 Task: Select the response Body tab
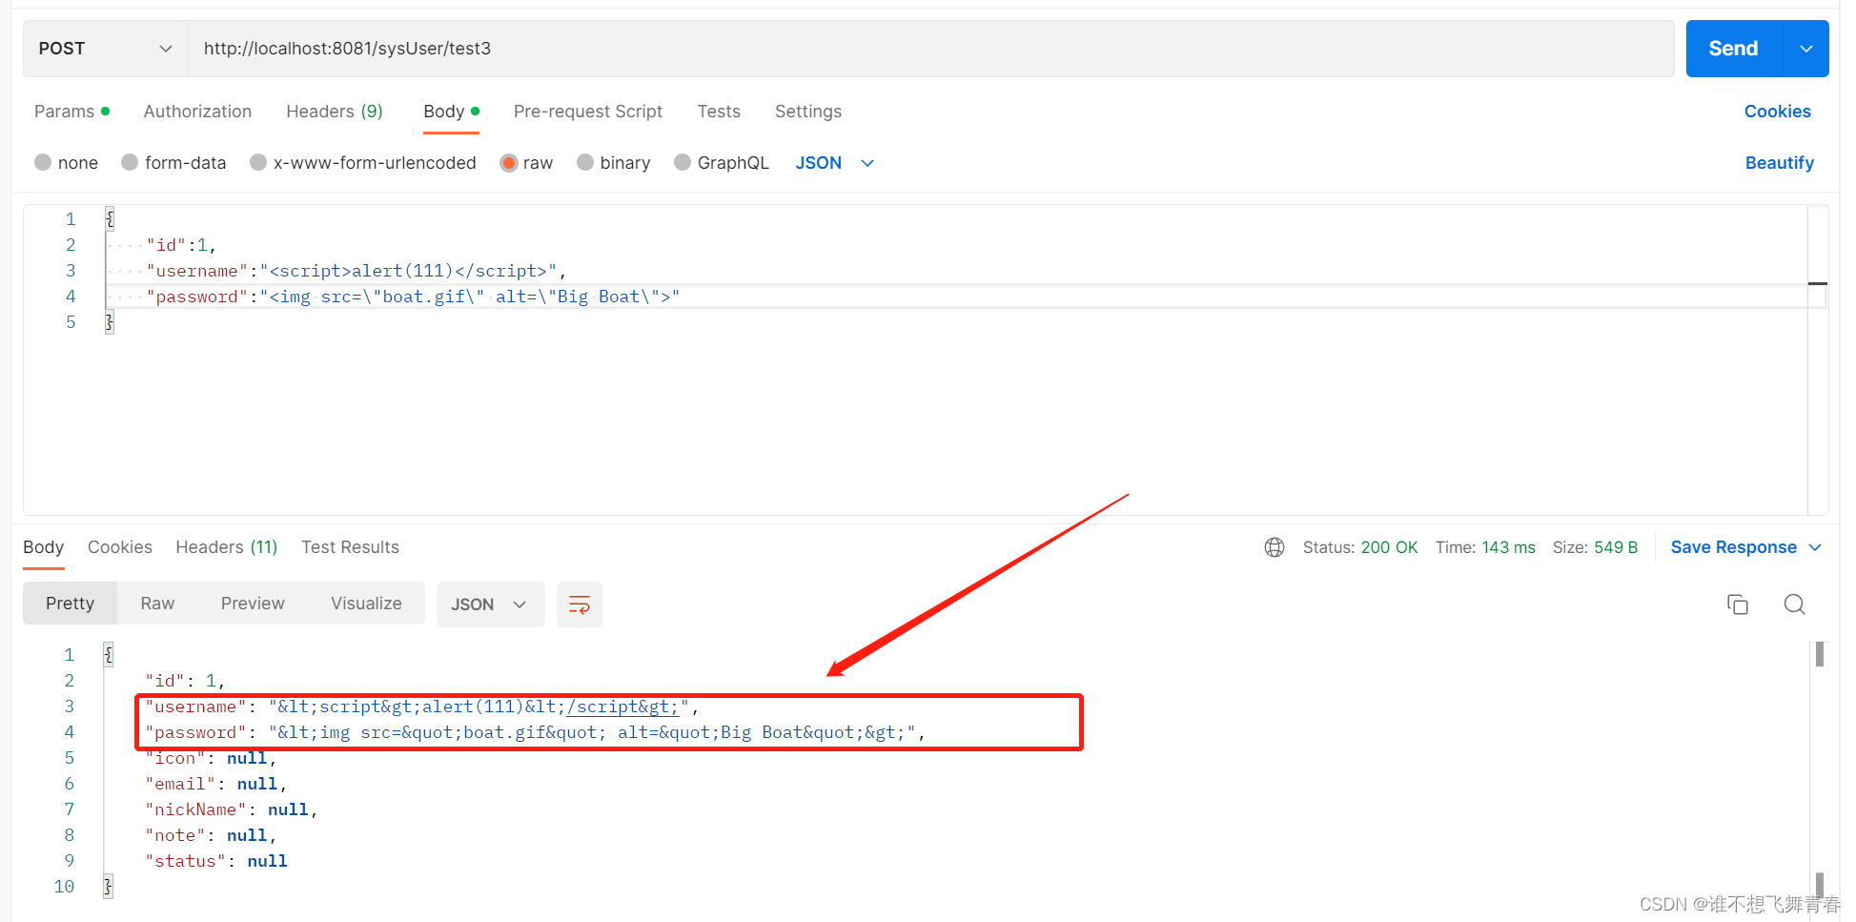44,547
